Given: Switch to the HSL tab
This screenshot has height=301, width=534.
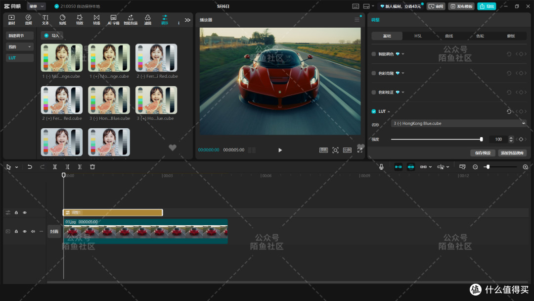Looking at the screenshot, I should coord(418,36).
